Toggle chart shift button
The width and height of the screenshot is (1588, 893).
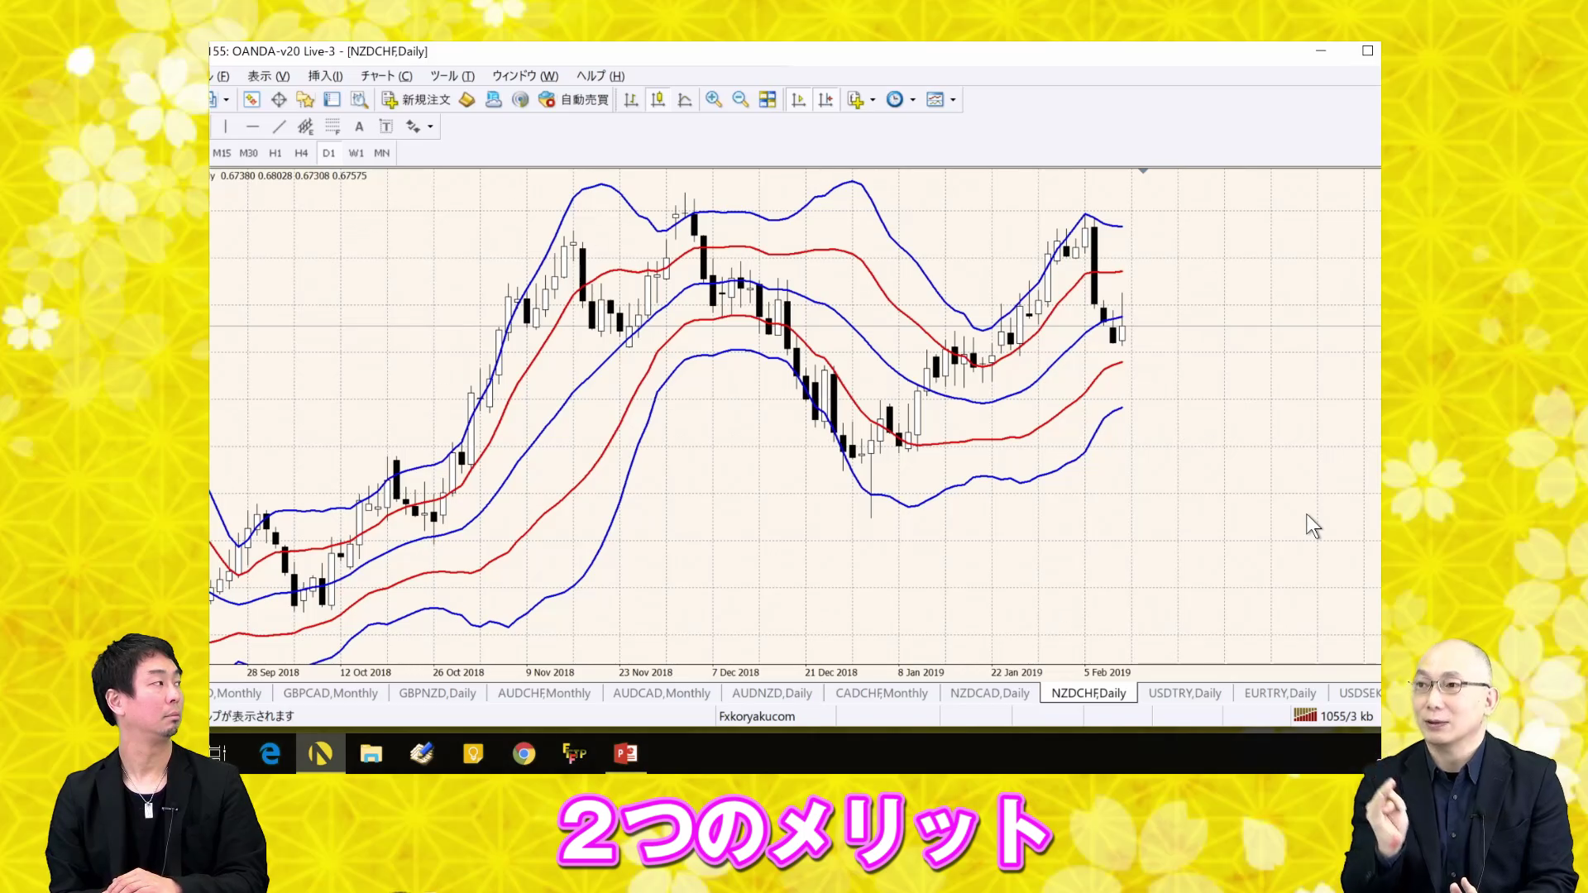click(x=825, y=100)
